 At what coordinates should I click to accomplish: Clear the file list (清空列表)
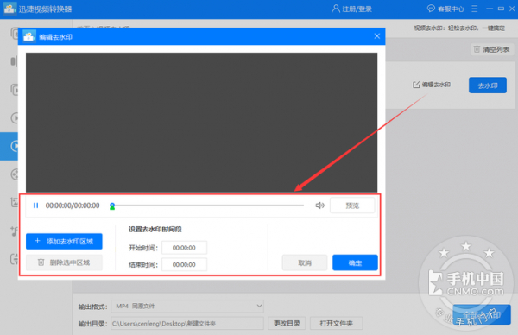tap(491, 49)
